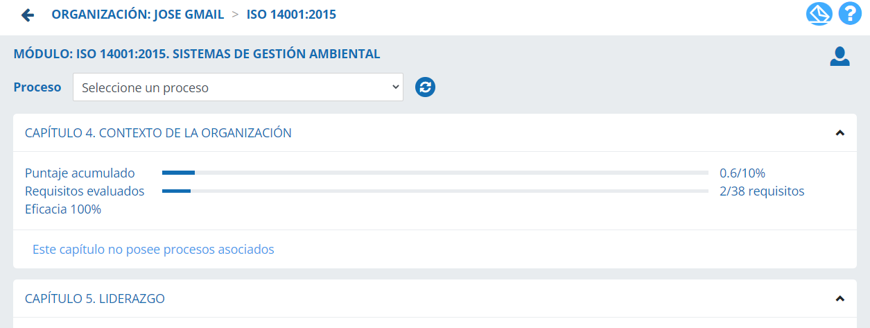The image size is (870, 328).
Task: Click the 'Proceso' field label
Action: [x=37, y=87]
